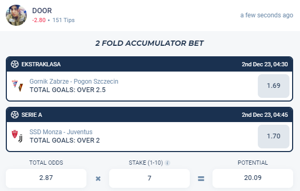Viewport: 300px width, 191px height.
Task: Open DOOR's profile avatar
Action: coord(16,15)
